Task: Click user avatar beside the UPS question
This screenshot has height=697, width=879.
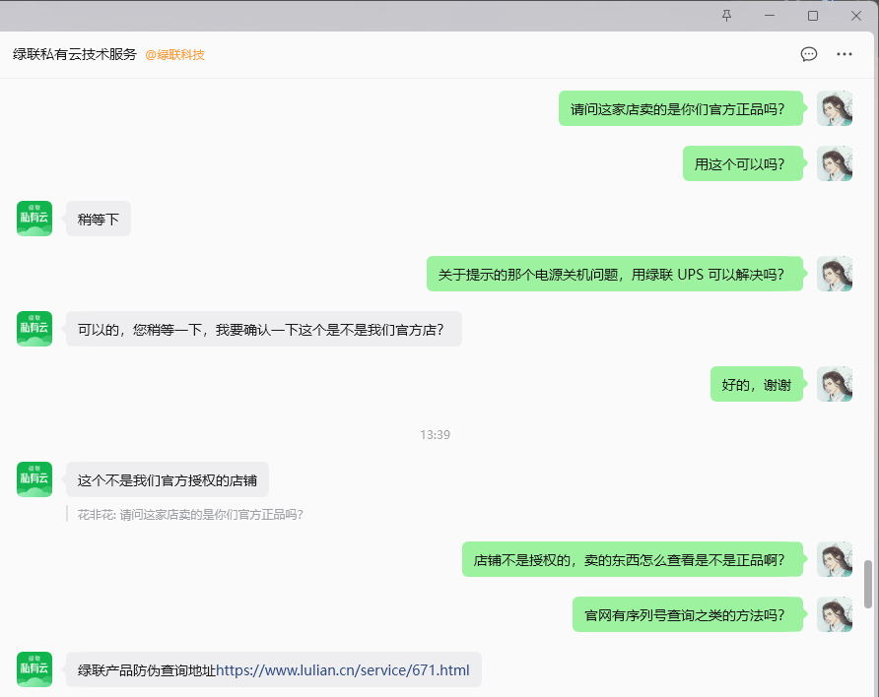Action: [x=834, y=274]
